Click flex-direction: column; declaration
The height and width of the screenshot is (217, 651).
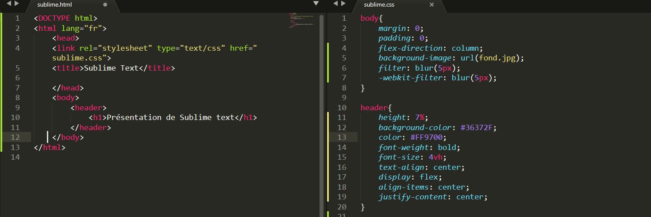(431, 48)
